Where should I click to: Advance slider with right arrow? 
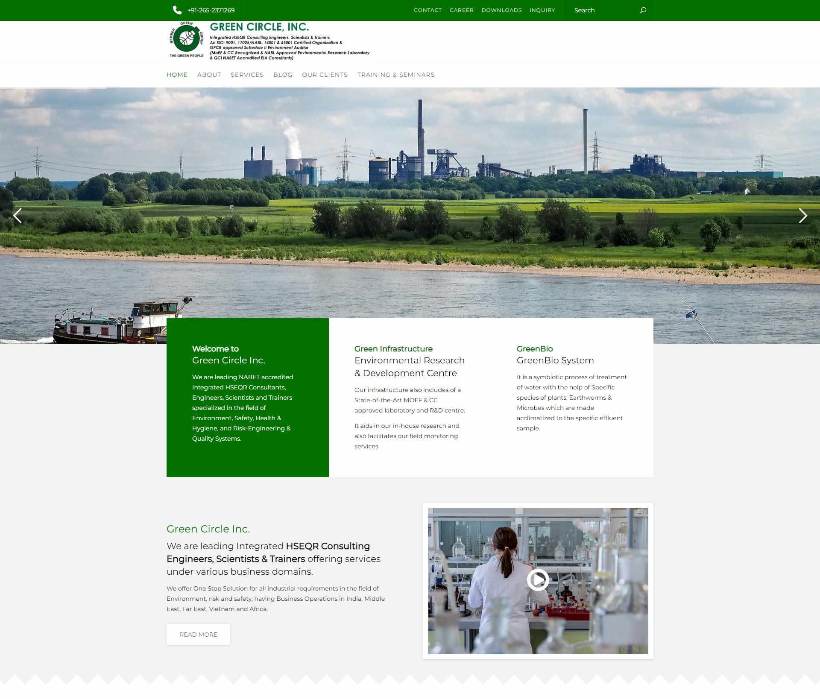click(x=802, y=216)
